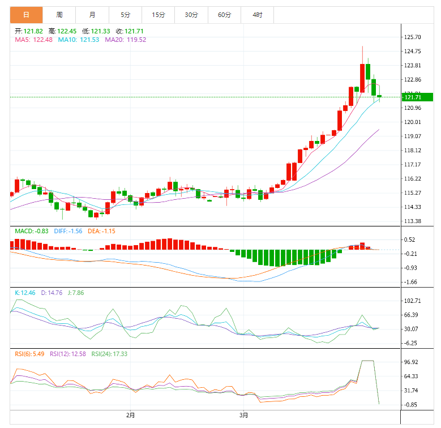441x428 pixels.
Task: Click the 96.92 RSI axis label
Action: (x=411, y=362)
